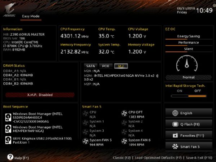This screenshot has width=216, height=162.
Task: Click the Intel Rapid Storage slider bar
Action: [x=189, y=96]
